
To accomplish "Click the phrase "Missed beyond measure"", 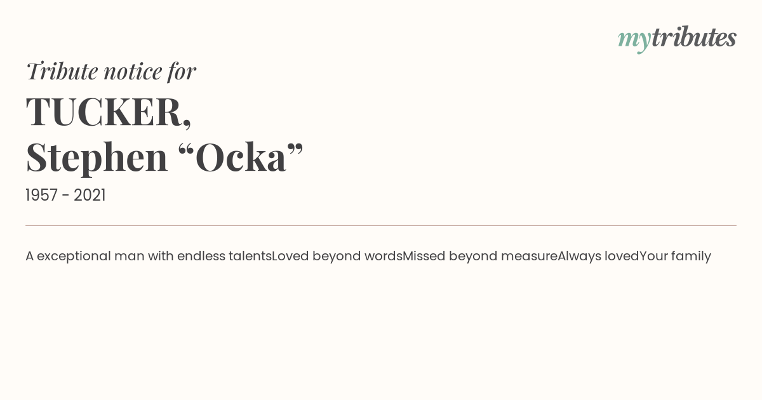I will (480, 256).
